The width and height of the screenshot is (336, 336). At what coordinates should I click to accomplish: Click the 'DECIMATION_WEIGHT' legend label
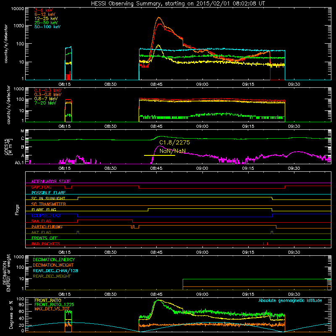pos(53,265)
